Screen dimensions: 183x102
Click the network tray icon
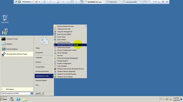pos(167,99)
